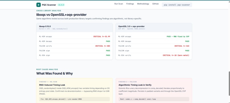
Task: Click the pip install pqc-scanner command box
Action: (x=177, y=5)
